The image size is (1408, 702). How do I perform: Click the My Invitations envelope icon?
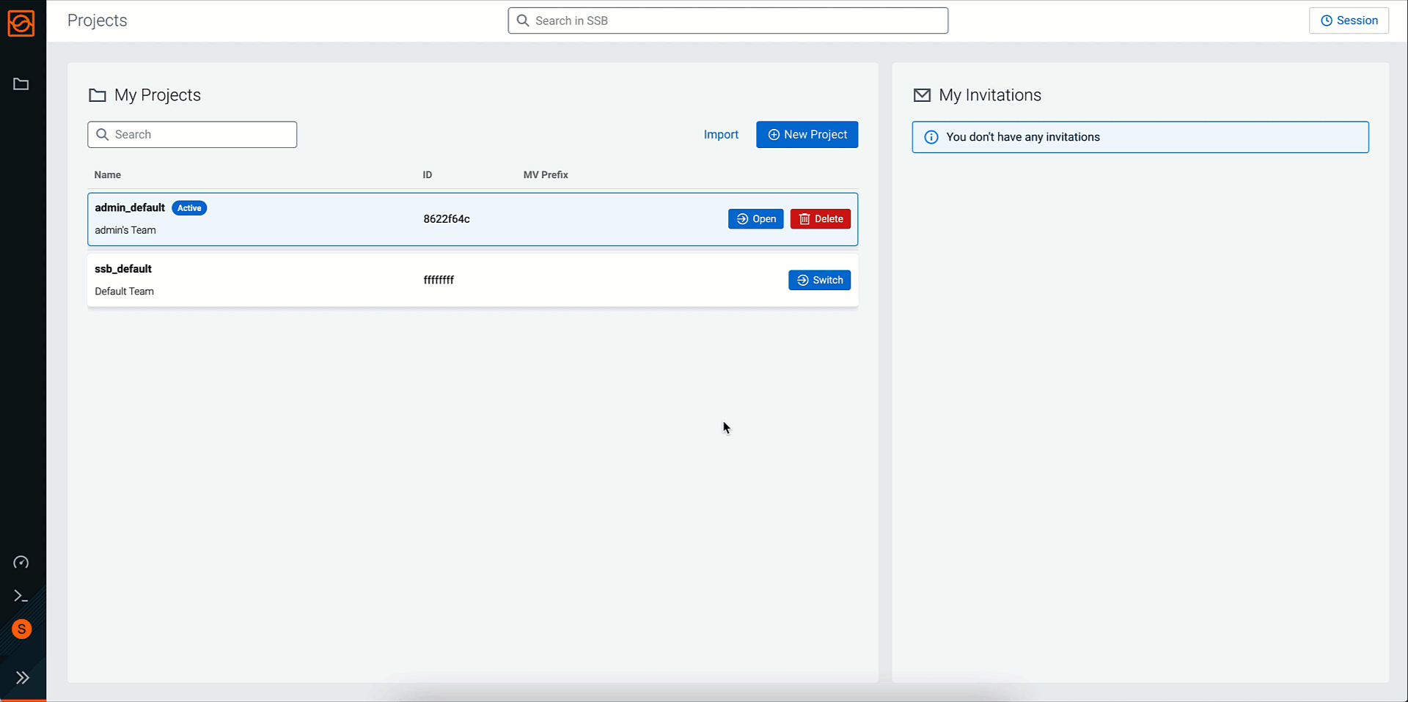point(922,95)
